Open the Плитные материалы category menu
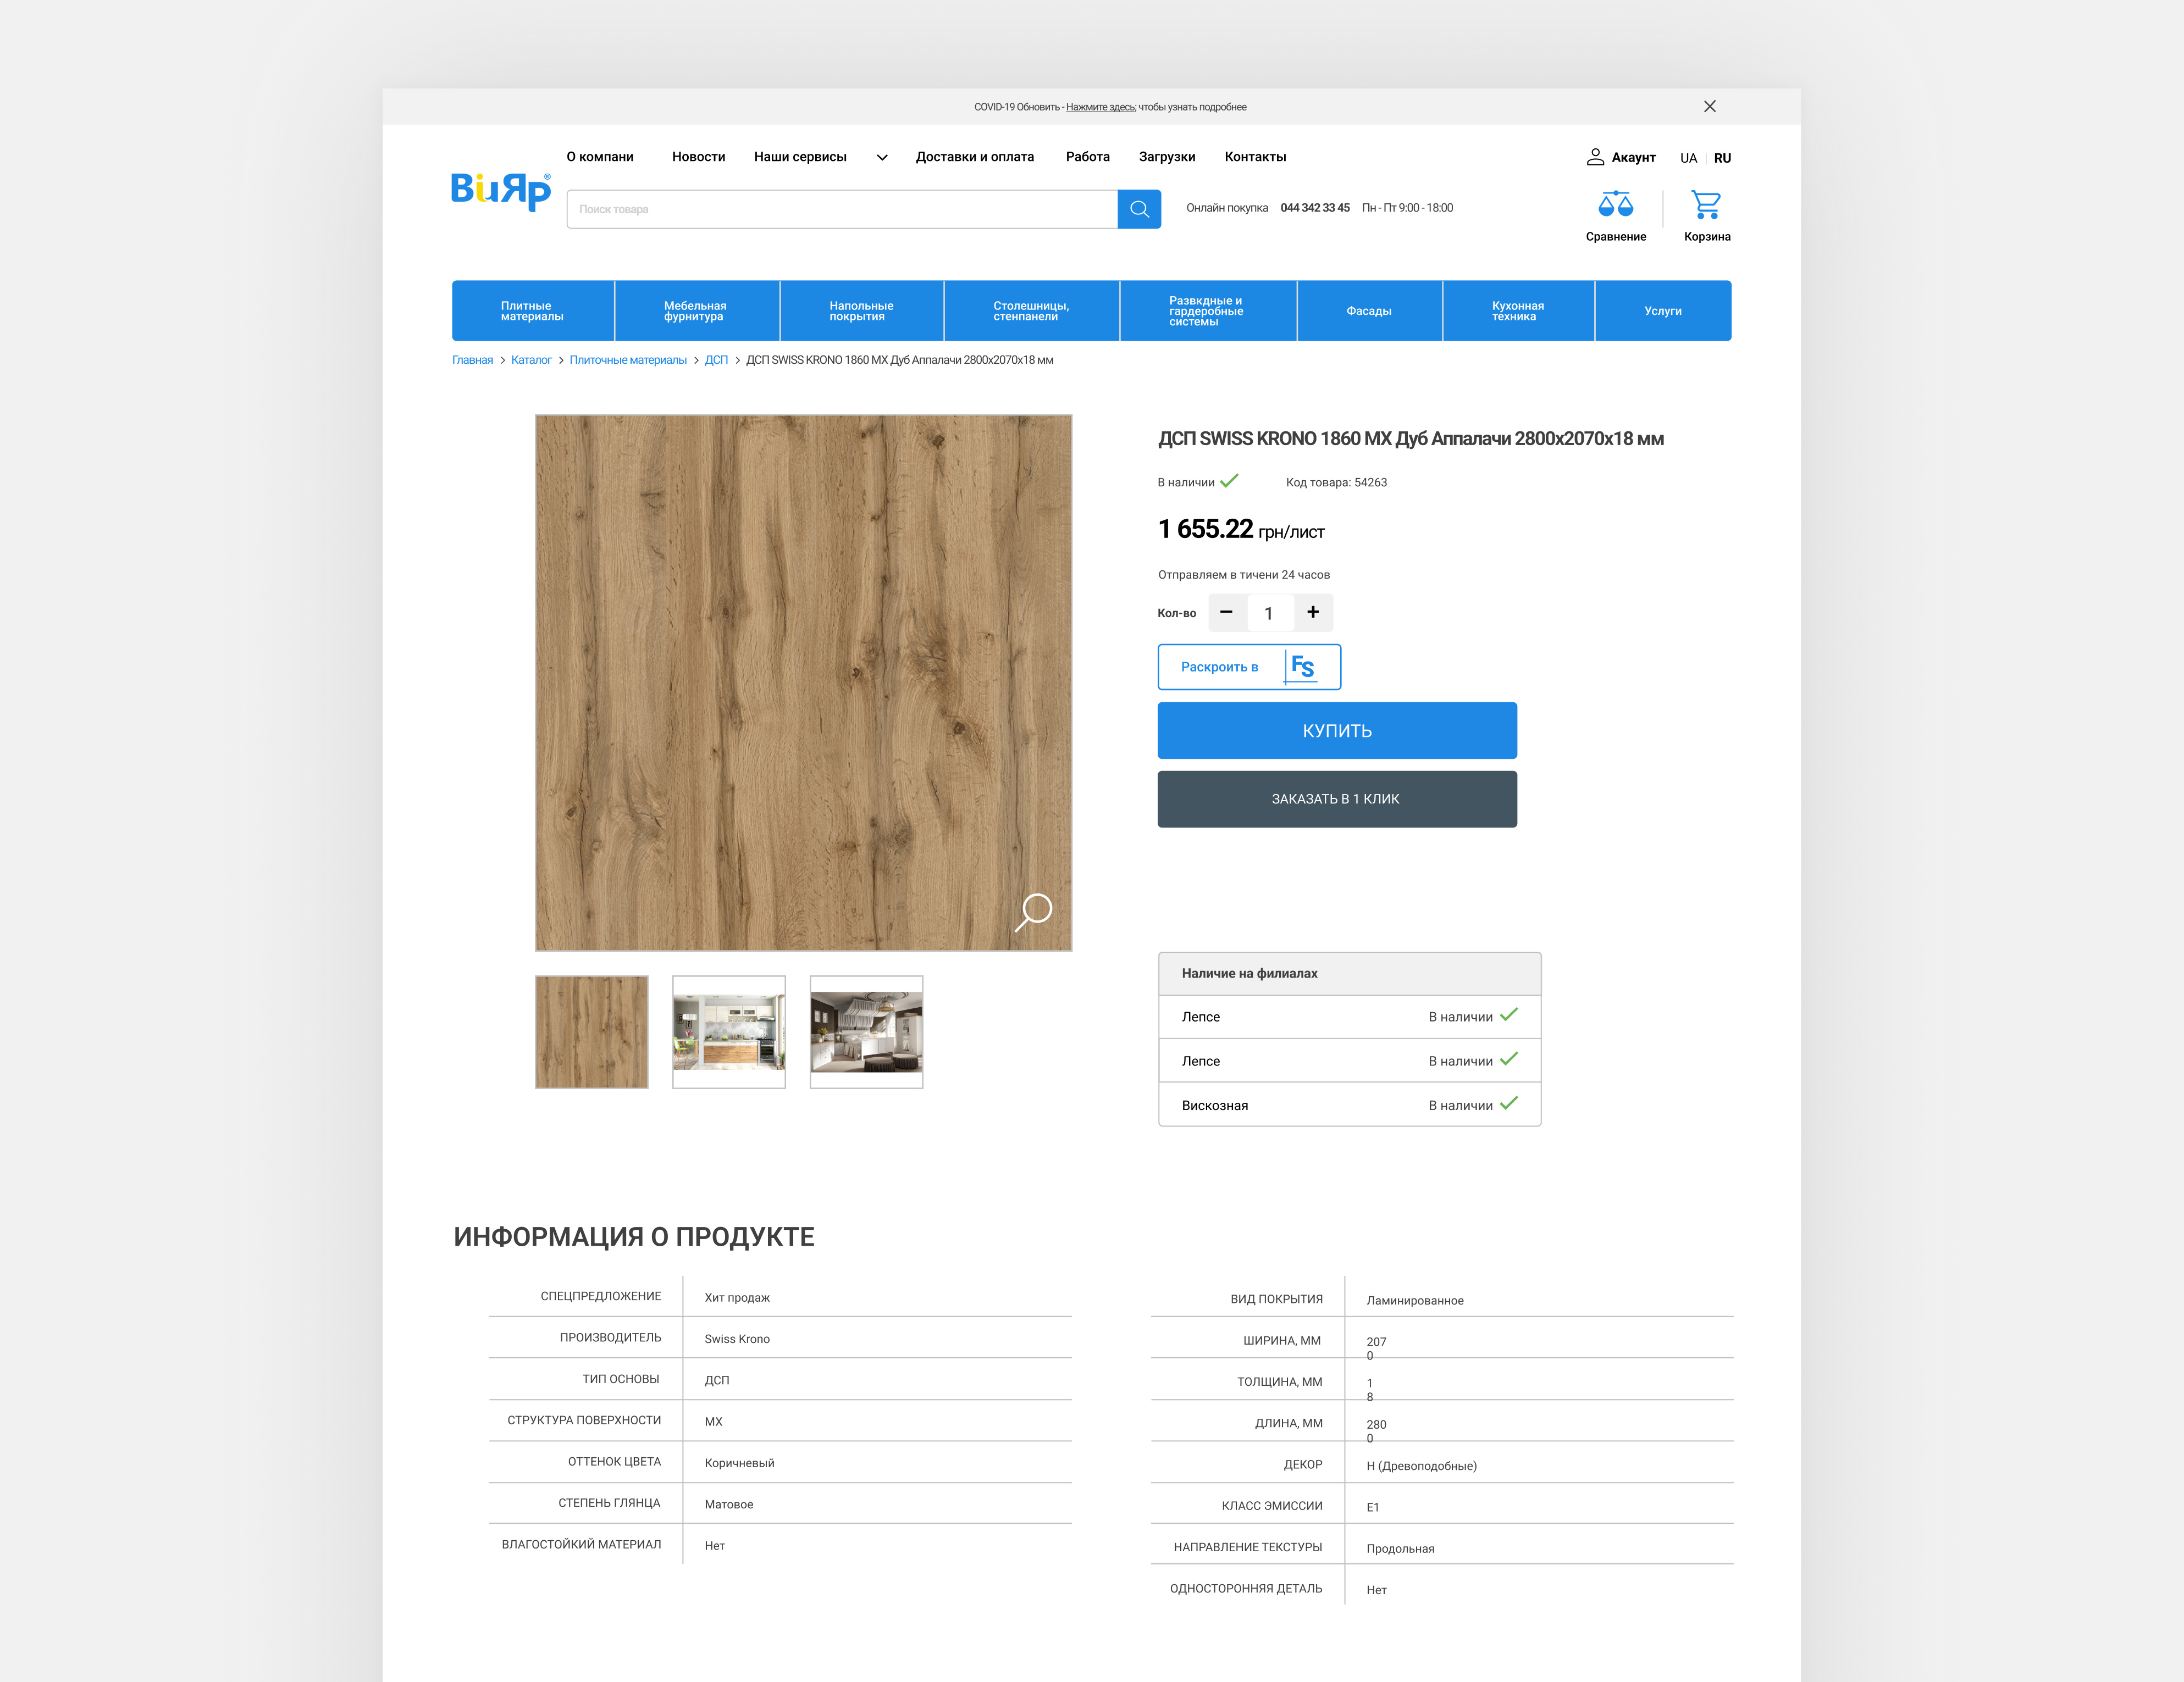 tap(532, 311)
